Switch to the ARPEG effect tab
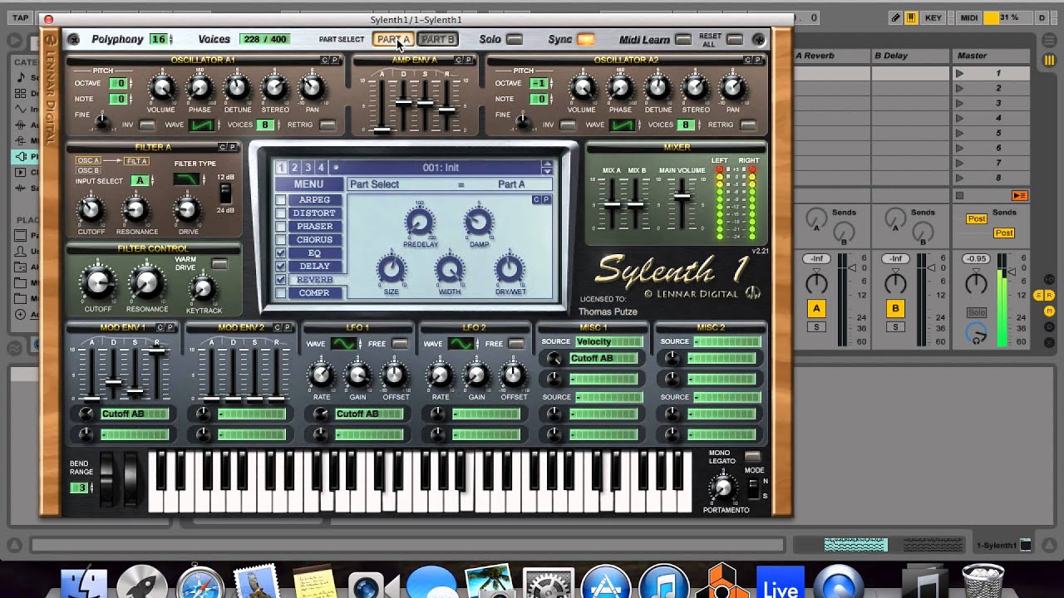 coord(314,200)
